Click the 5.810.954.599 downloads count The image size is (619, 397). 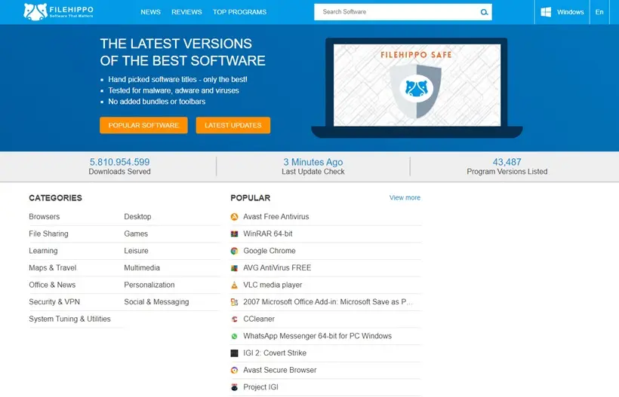pyautogui.click(x=119, y=162)
